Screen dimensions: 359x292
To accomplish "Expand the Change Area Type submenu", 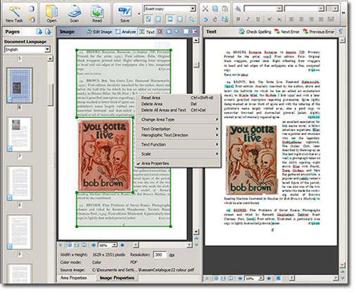I will coord(178,120).
